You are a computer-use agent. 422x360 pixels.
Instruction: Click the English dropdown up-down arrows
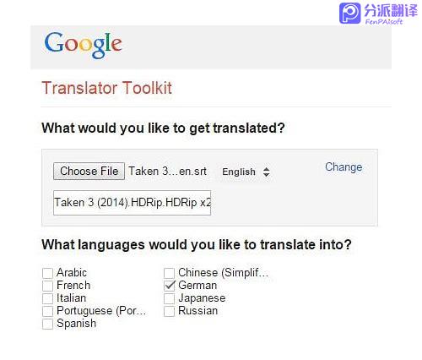tap(266, 172)
